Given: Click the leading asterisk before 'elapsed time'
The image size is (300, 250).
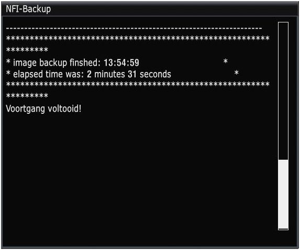Looking at the screenshot, I should (x=8, y=73).
